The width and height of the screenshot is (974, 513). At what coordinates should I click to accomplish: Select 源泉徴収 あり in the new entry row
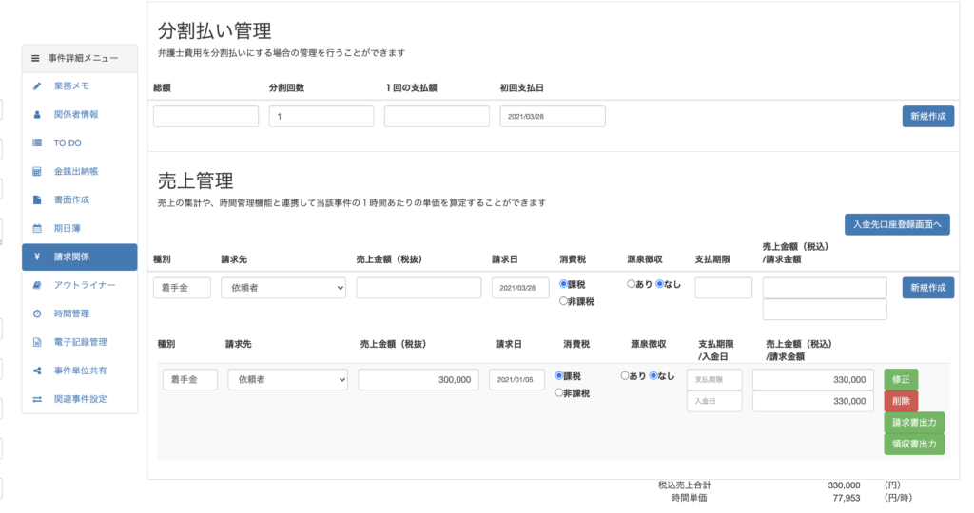click(632, 284)
